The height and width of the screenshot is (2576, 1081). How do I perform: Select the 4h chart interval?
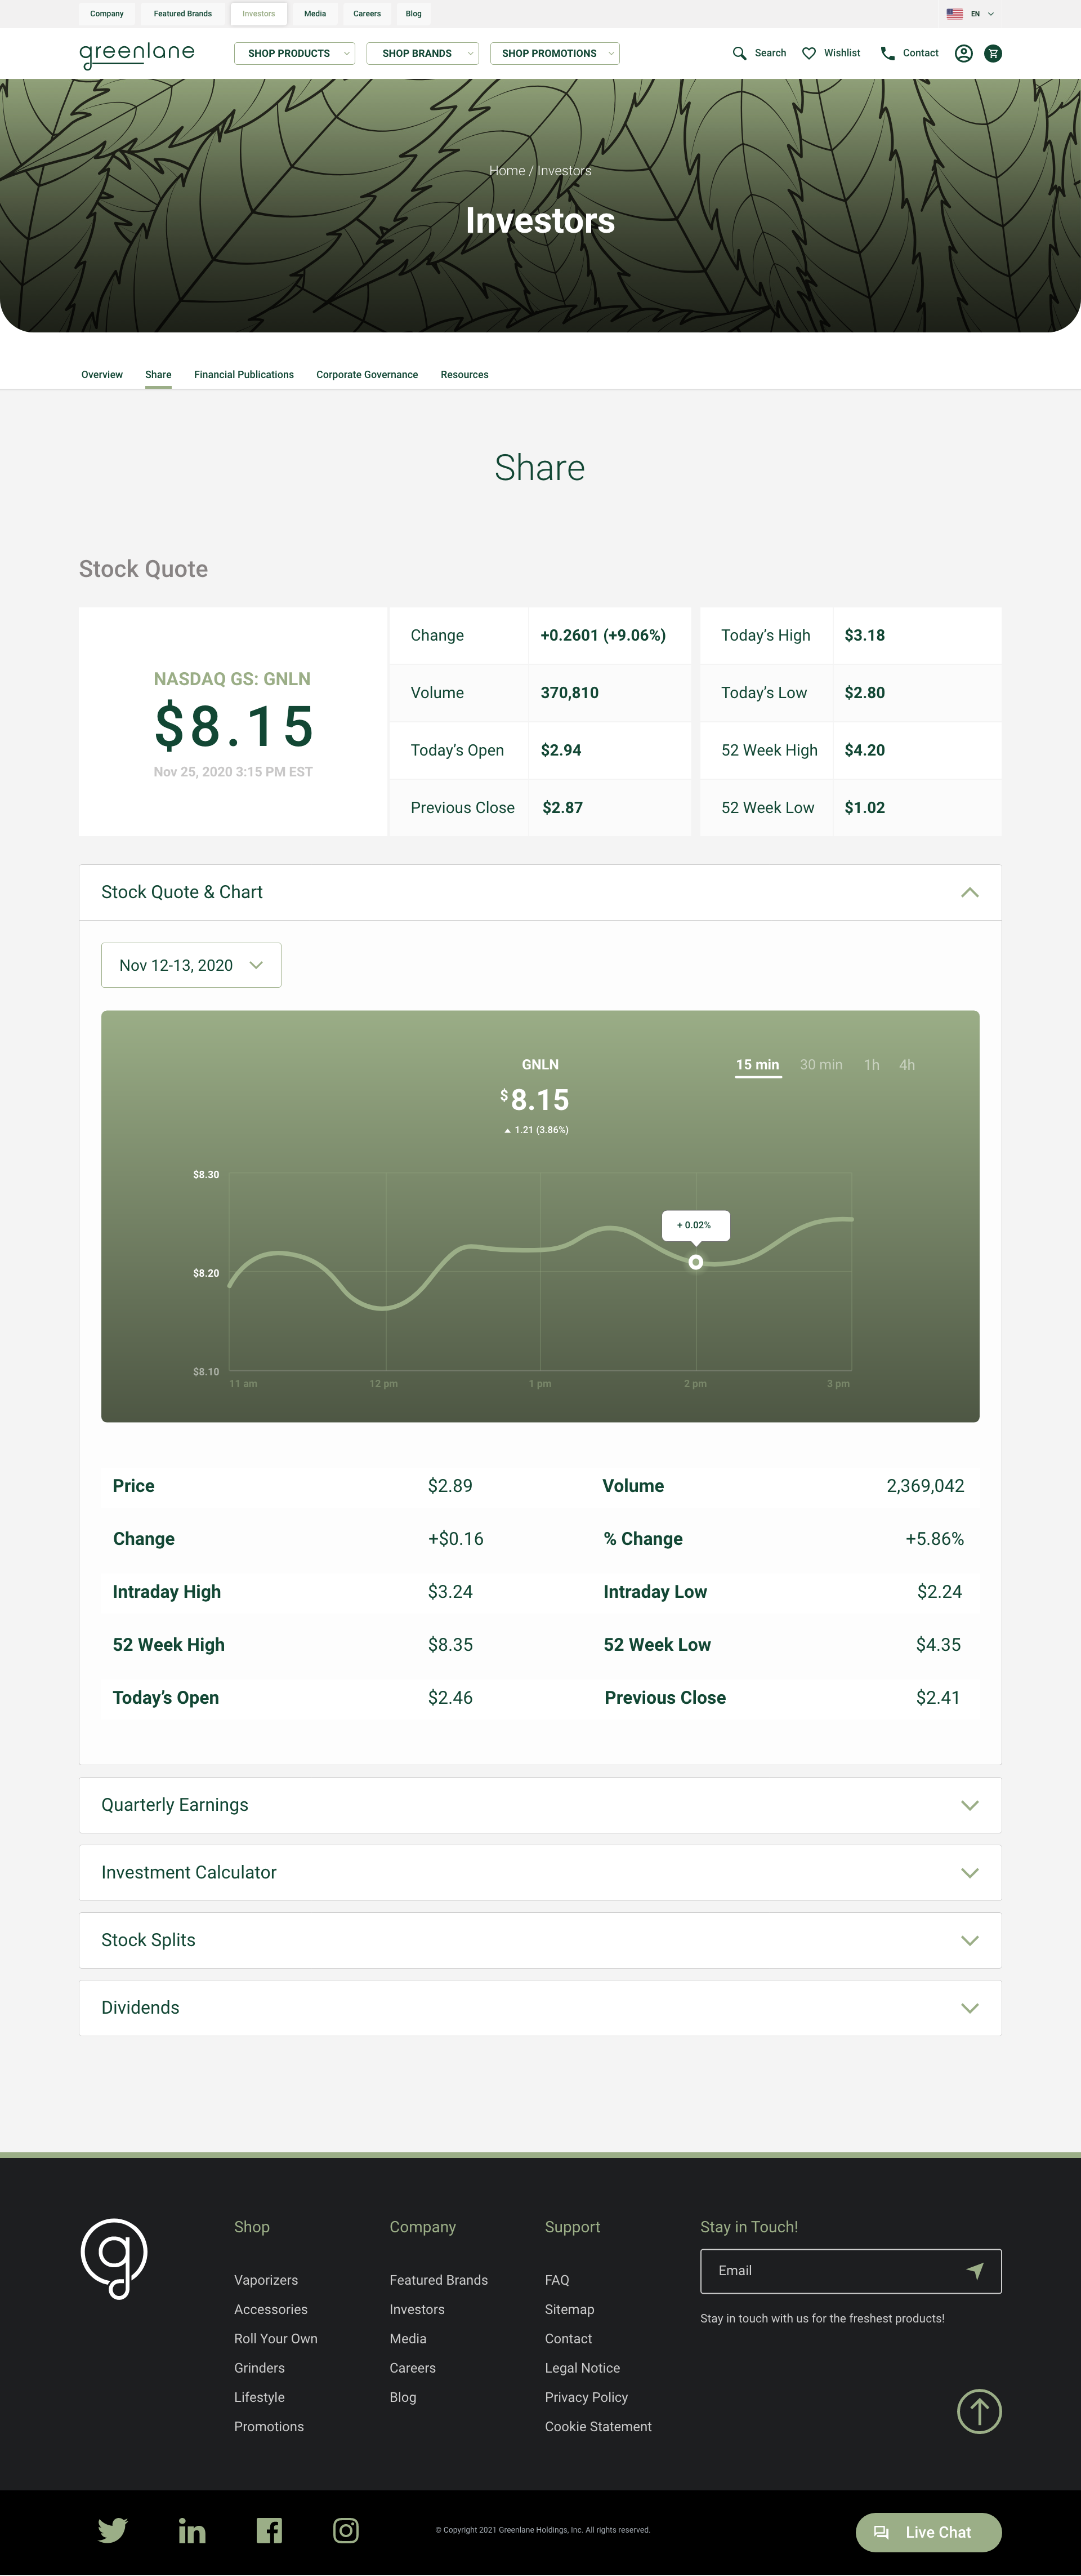point(907,1065)
